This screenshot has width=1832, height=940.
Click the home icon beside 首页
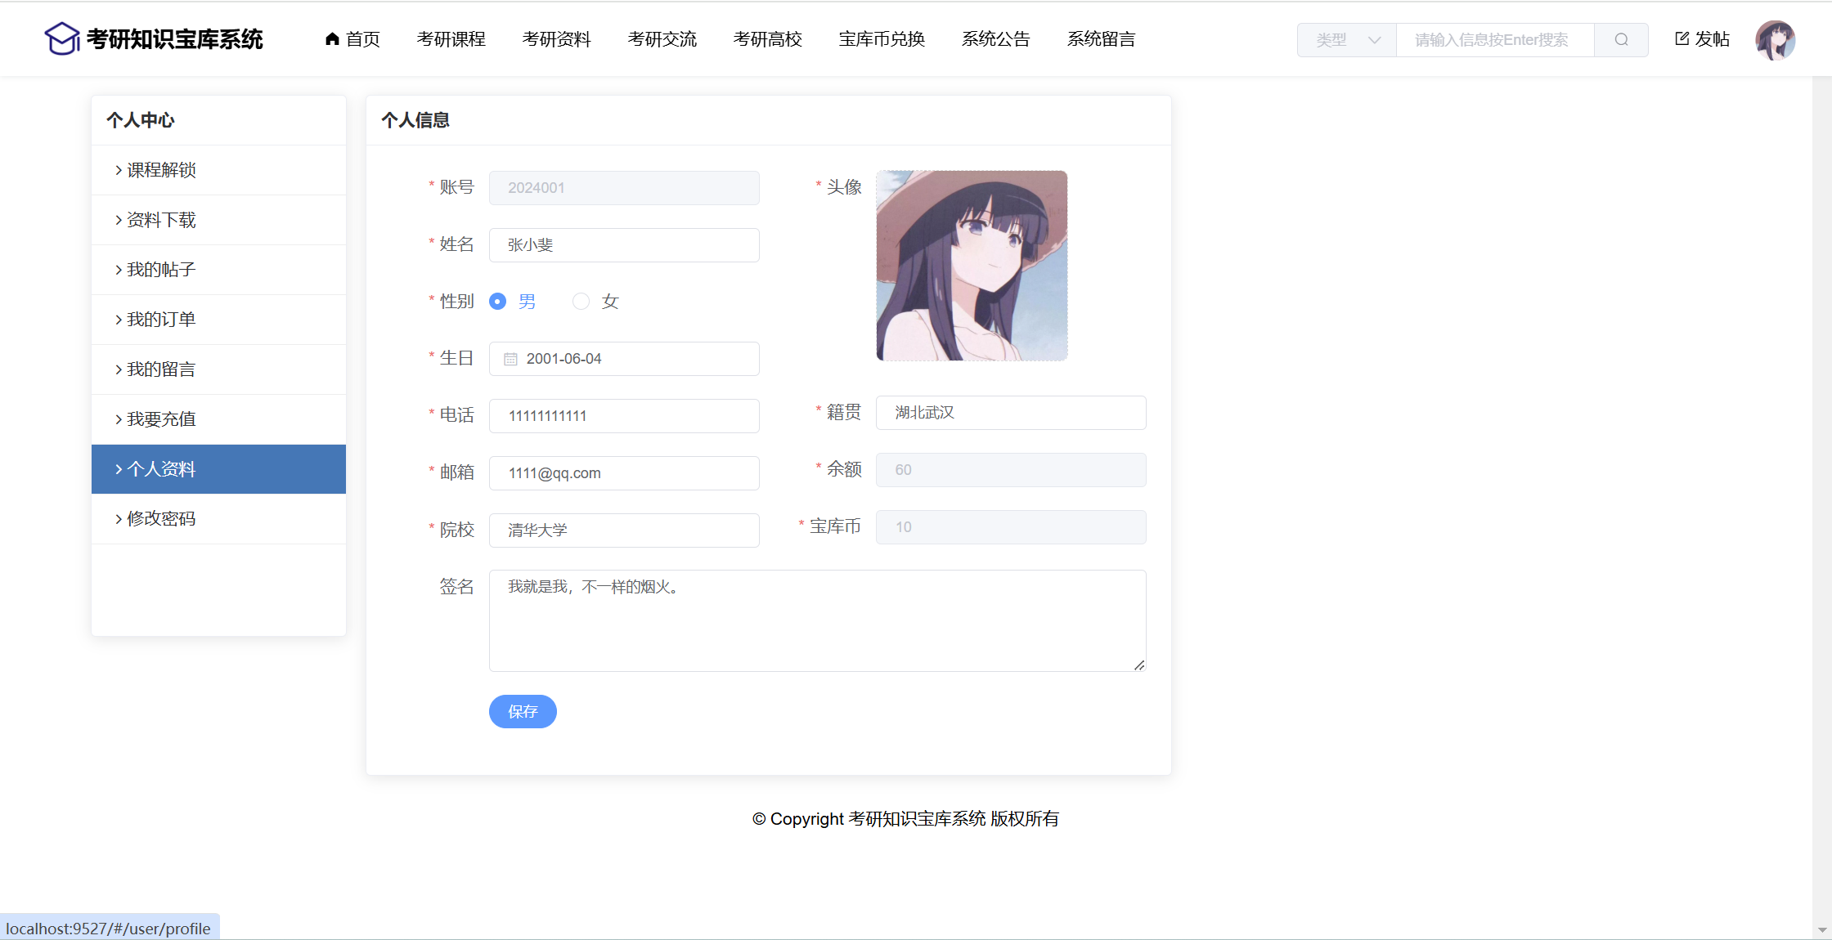coord(332,38)
